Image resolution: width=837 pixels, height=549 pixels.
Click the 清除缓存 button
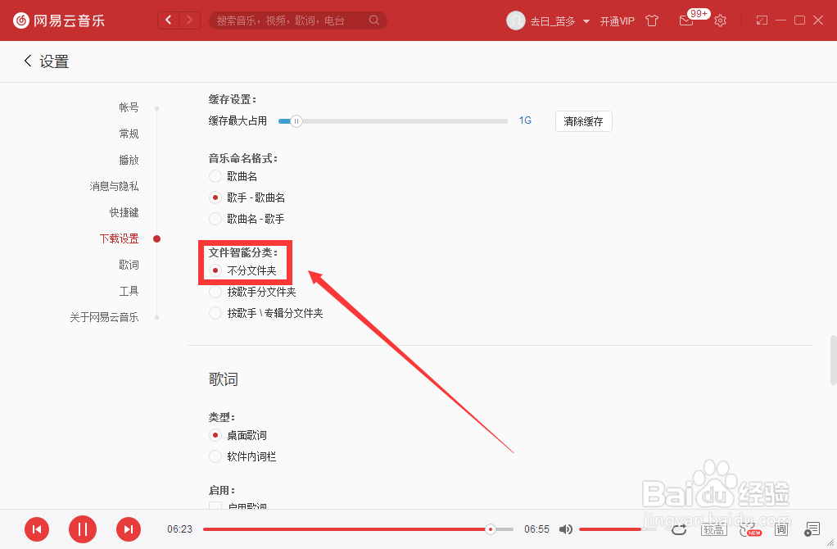point(583,120)
